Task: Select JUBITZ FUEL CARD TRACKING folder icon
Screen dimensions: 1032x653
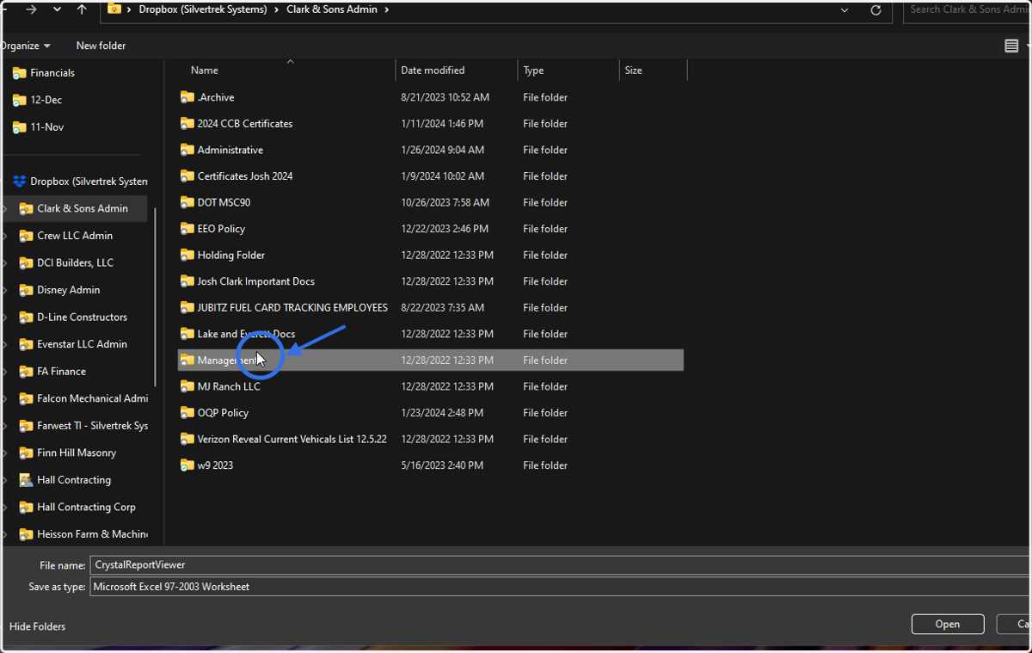Action: point(187,308)
